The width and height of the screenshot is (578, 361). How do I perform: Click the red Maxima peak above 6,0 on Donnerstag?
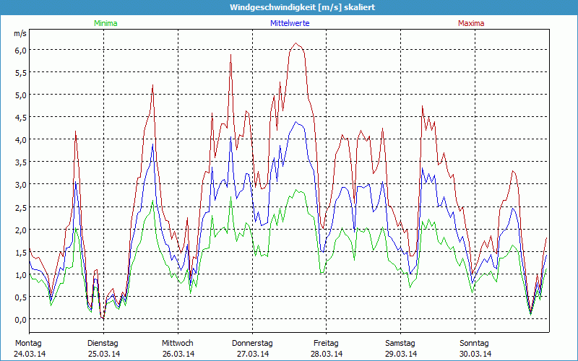point(296,43)
